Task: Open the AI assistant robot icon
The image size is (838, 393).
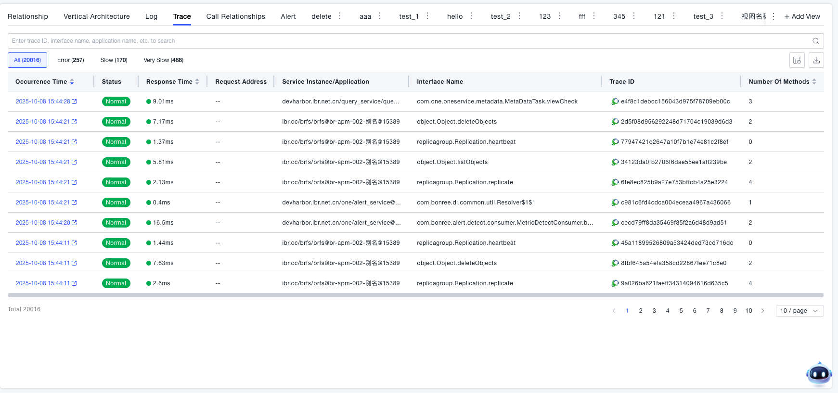Action: [819, 373]
